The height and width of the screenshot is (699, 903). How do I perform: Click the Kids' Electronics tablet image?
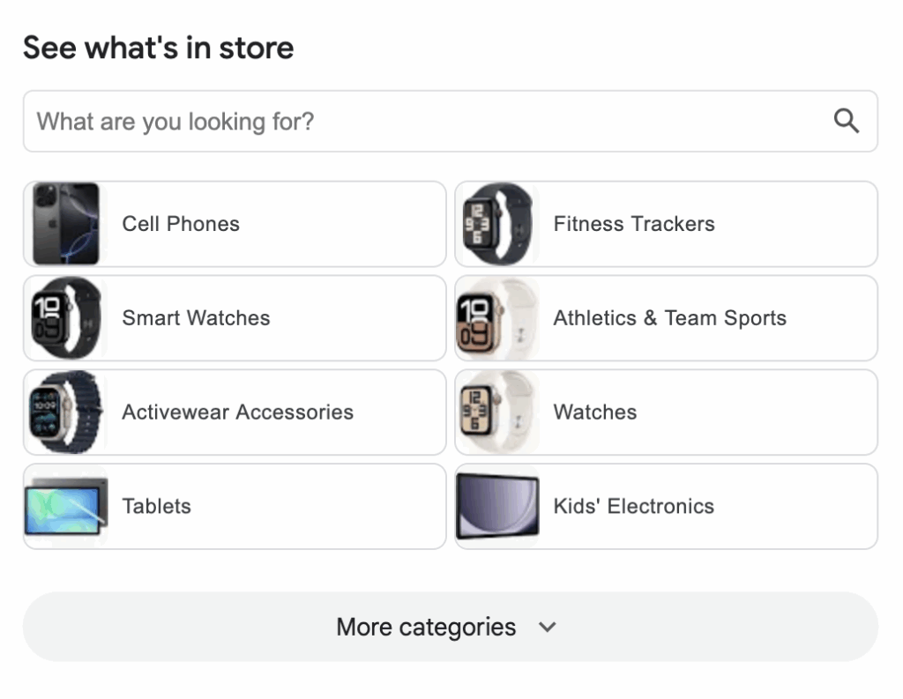click(497, 507)
